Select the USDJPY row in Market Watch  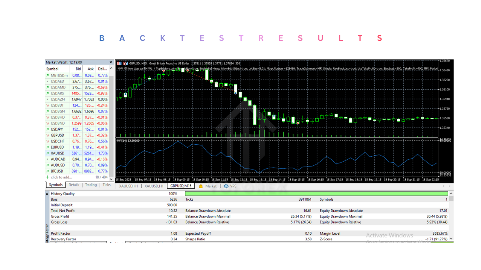57,129
